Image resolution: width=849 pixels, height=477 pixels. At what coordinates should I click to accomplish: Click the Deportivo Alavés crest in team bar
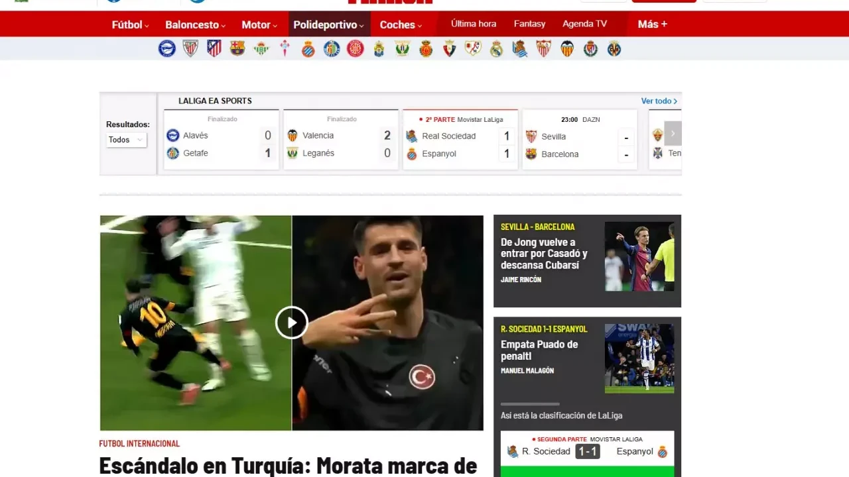[166, 48]
